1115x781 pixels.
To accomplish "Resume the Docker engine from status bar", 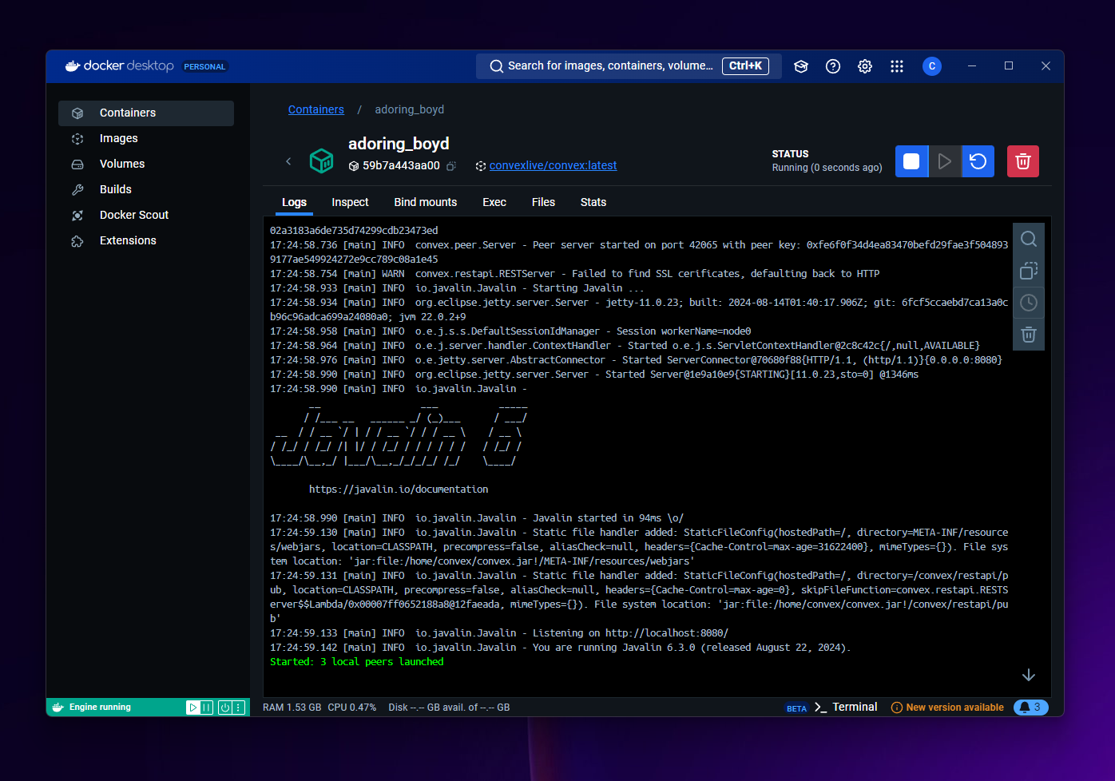I will click(x=192, y=708).
